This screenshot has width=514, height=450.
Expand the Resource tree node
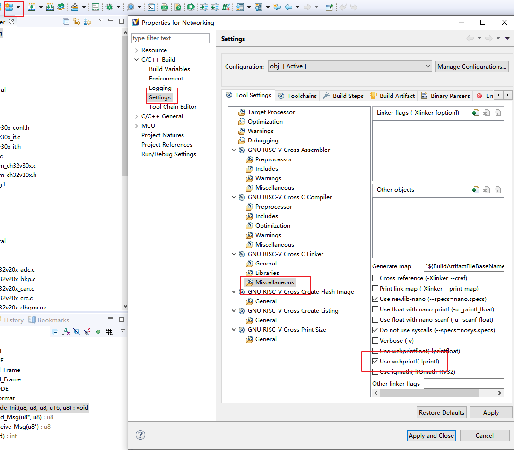click(x=136, y=50)
